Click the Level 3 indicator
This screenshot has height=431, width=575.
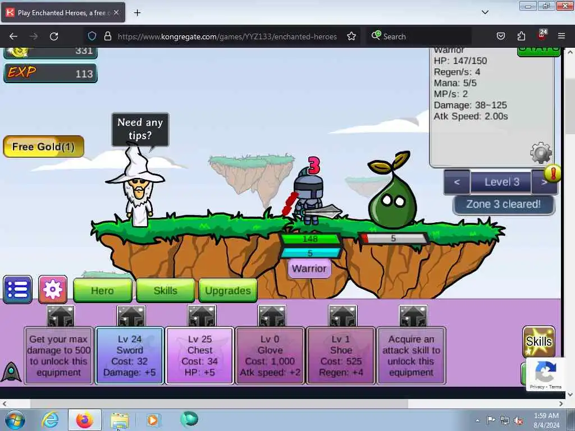coord(501,182)
